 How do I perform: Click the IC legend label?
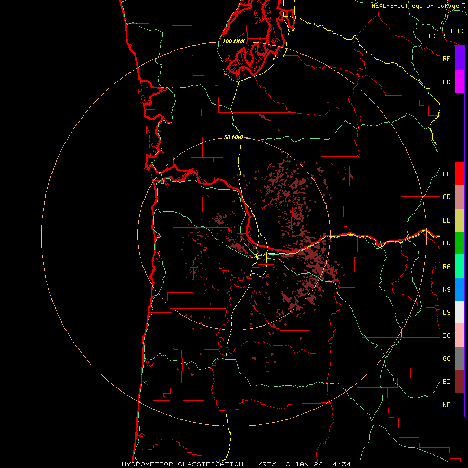pyautogui.click(x=446, y=336)
